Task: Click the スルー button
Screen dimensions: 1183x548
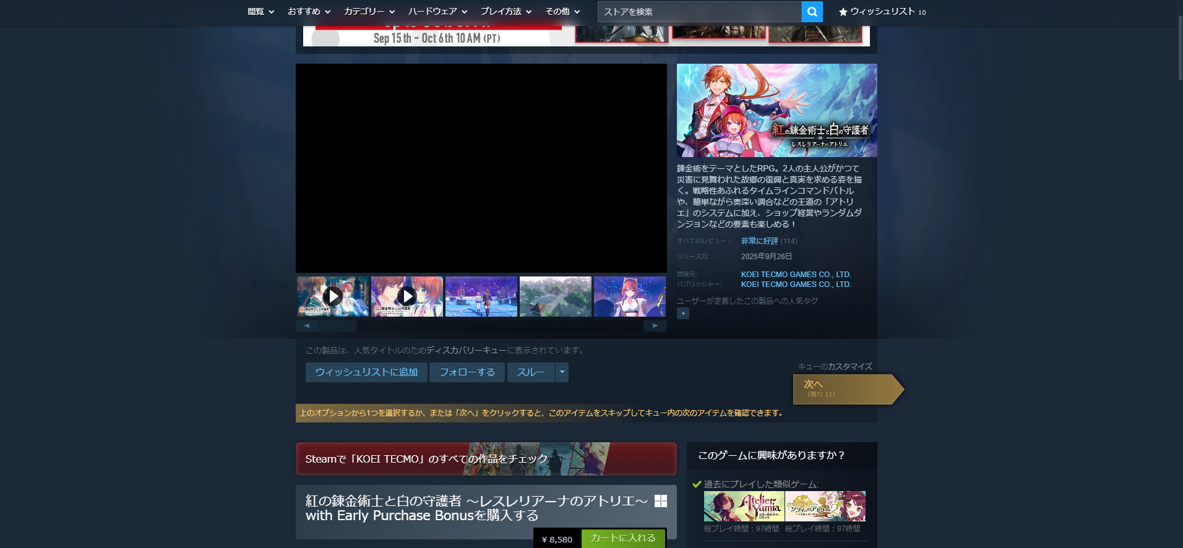Action: (531, 372)
